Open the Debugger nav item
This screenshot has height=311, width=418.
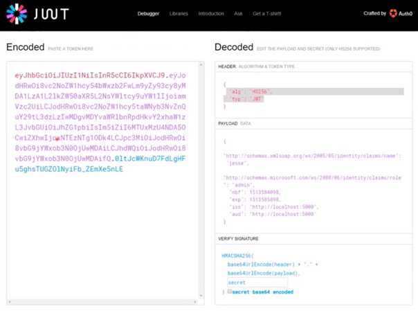(148, 14)
